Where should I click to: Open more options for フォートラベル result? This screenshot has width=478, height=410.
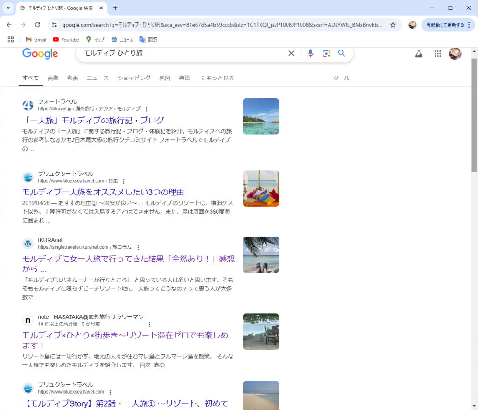pos(147,109)
